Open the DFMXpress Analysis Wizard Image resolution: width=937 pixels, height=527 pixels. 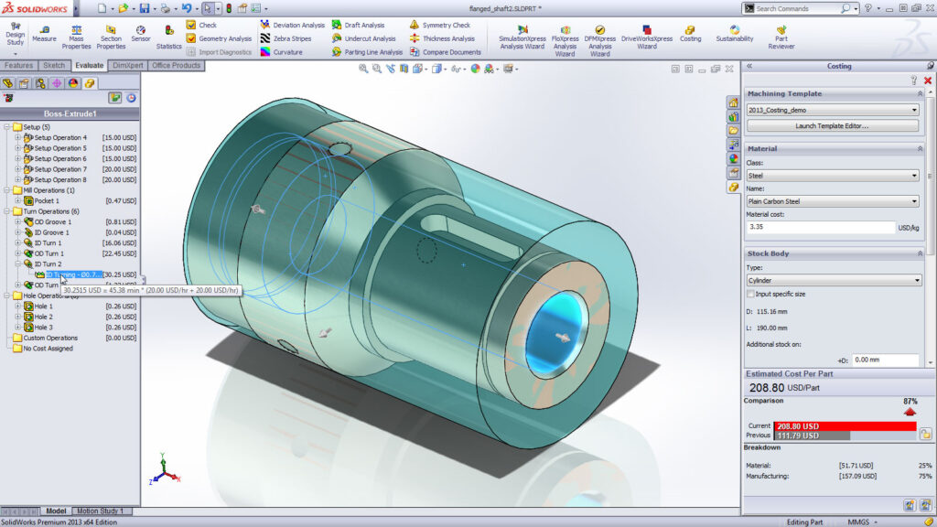click(x=599, y=37)
